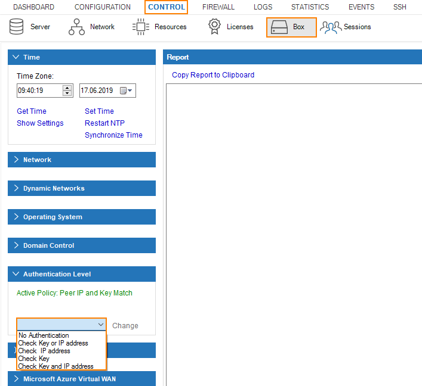Viewport: 422px width, 386px height.
Task: Click the Get Time link
Action: click(32, 111)
